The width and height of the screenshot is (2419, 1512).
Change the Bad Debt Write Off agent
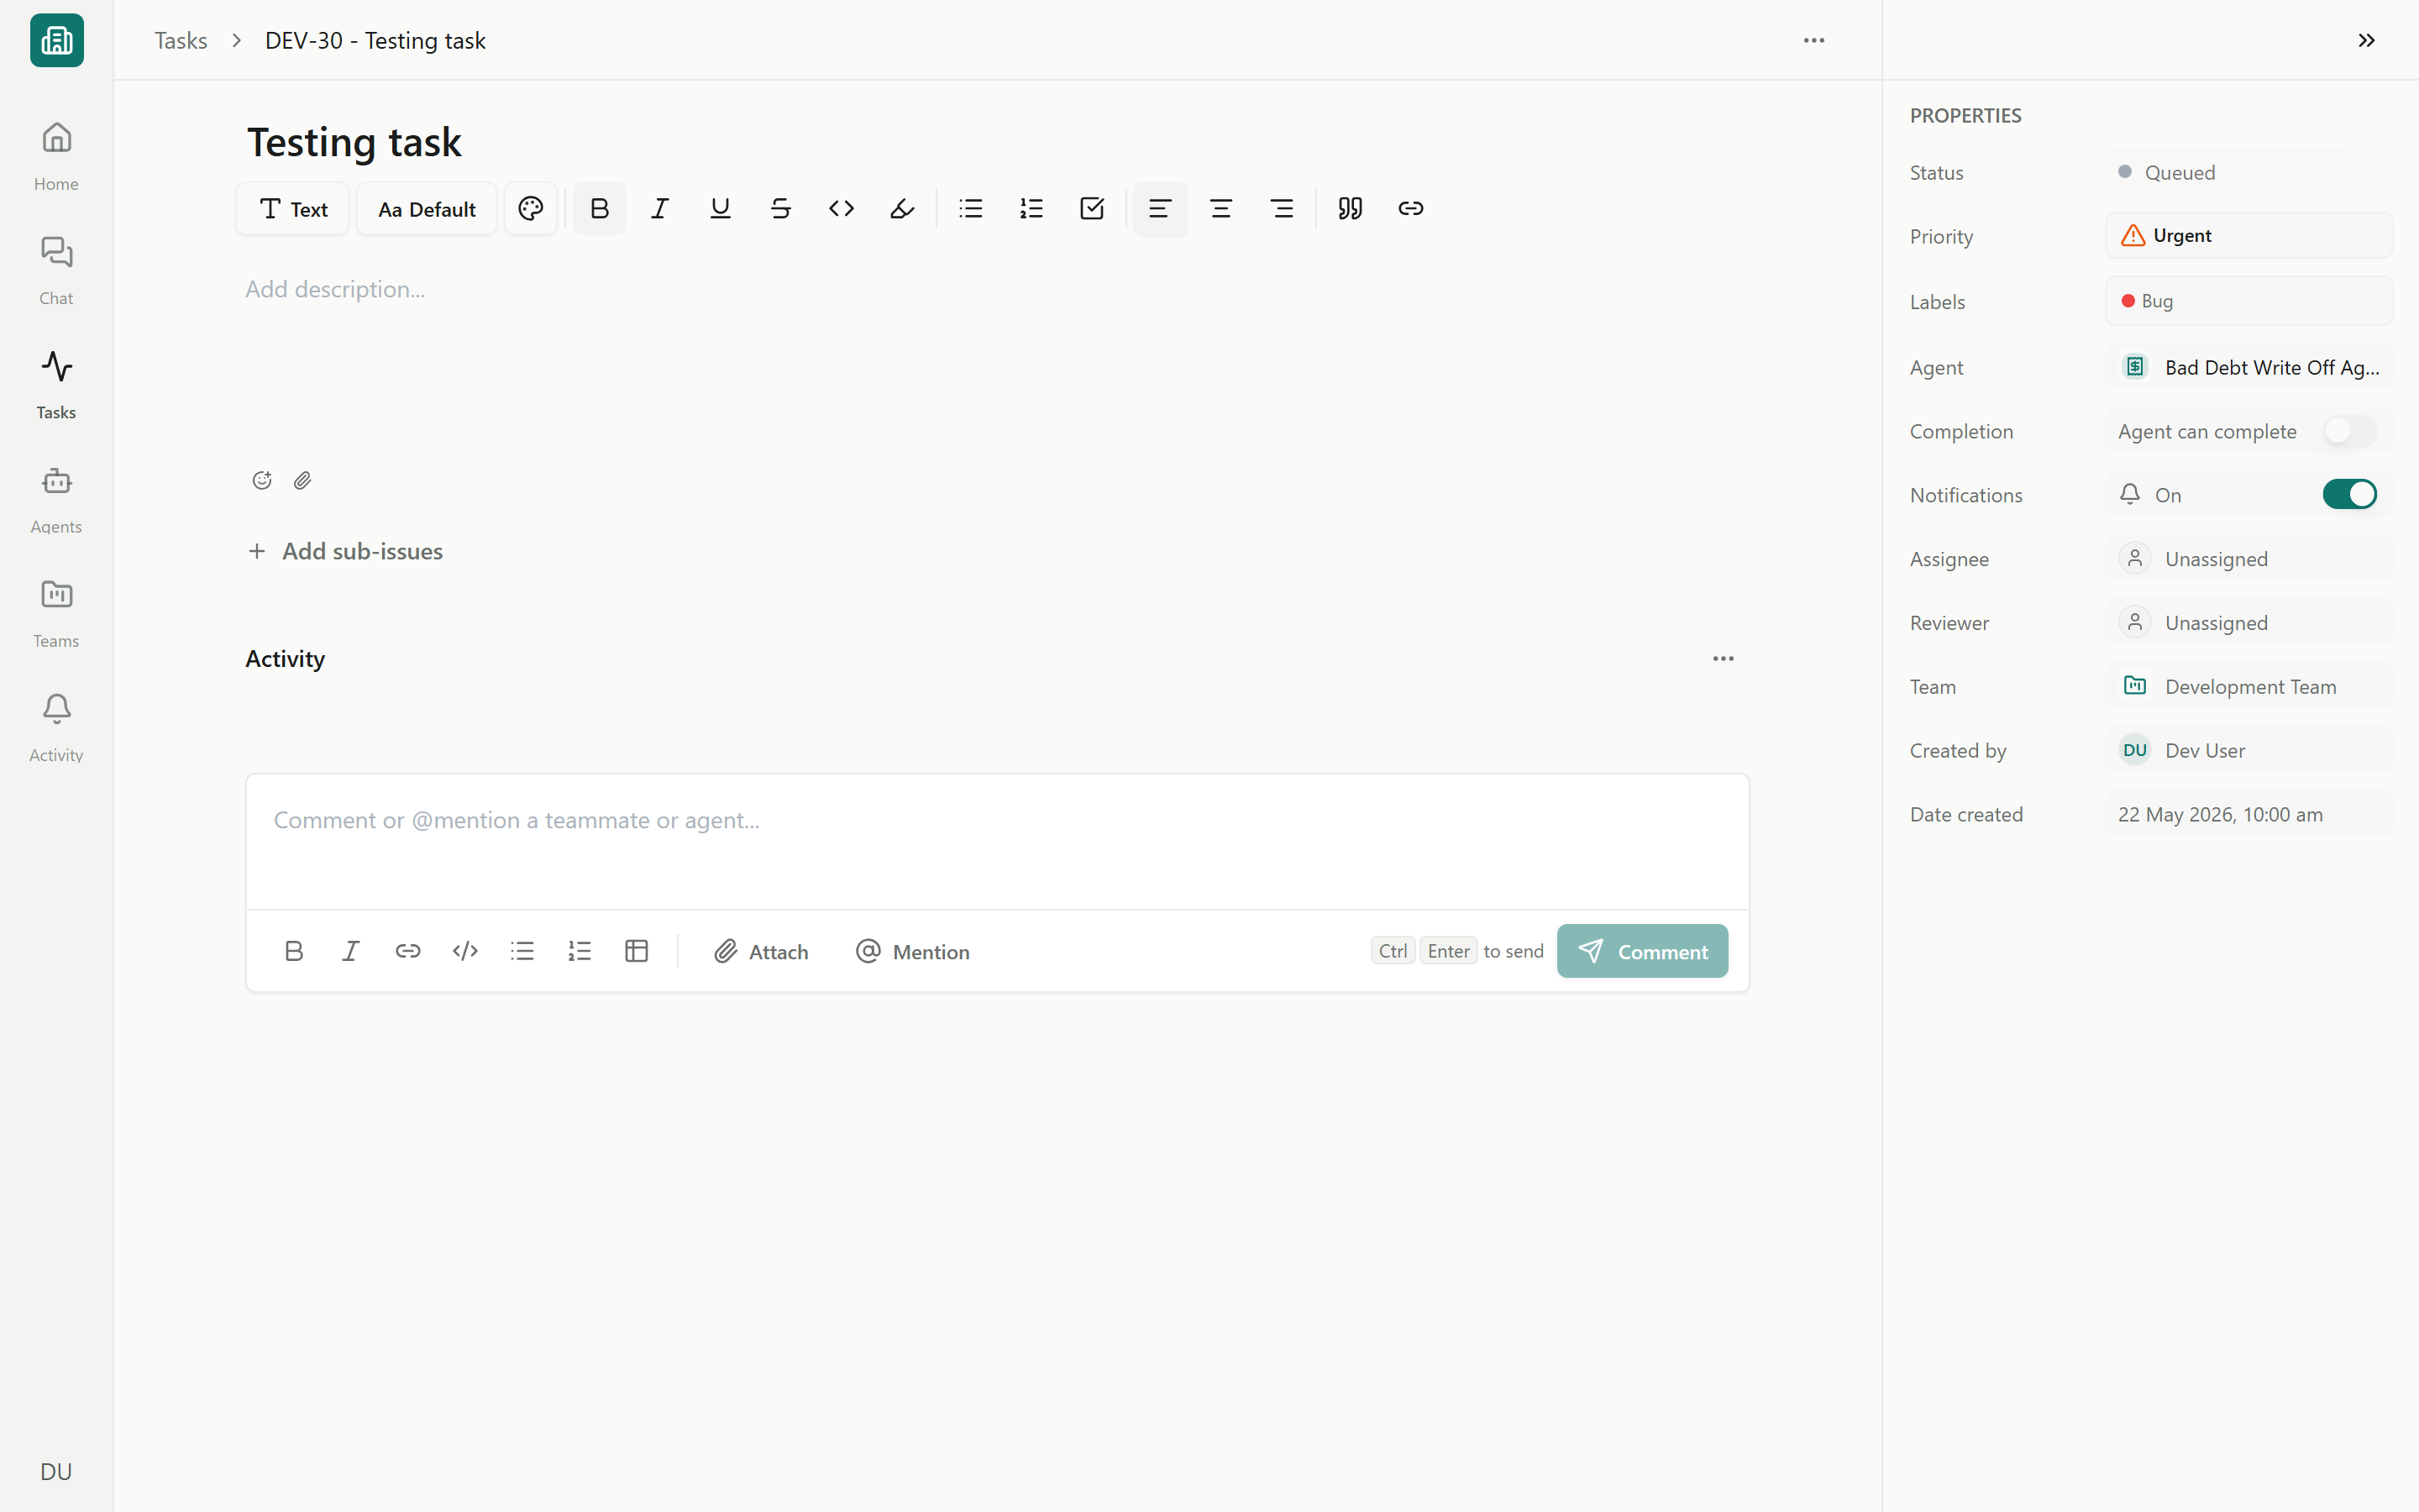(x=2248, y=367)
